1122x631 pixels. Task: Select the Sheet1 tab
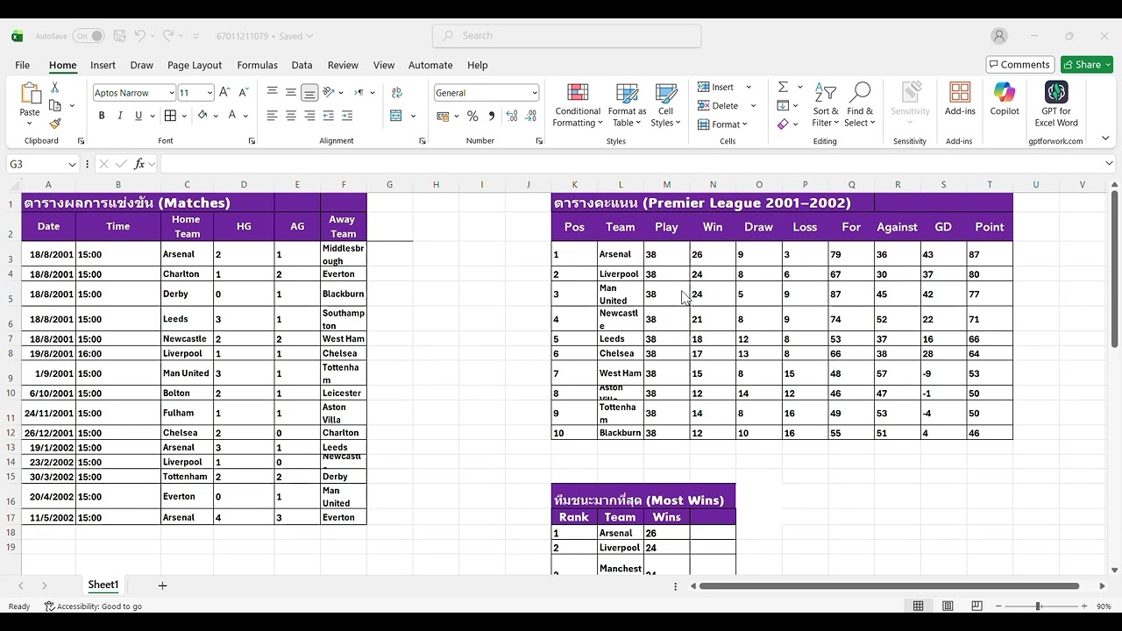tap(103, 585)
